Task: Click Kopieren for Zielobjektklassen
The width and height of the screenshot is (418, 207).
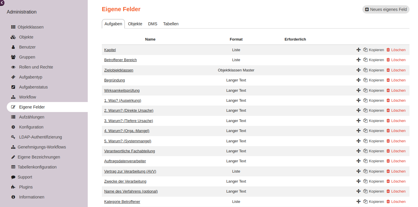Action: [374, 70]
